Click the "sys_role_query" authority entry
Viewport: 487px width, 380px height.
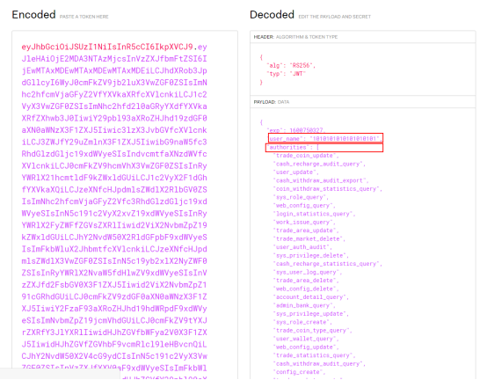tap(301, 197)
